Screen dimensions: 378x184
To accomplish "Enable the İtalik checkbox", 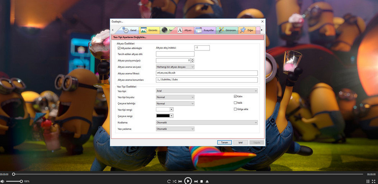I will (x=235, y=103).
